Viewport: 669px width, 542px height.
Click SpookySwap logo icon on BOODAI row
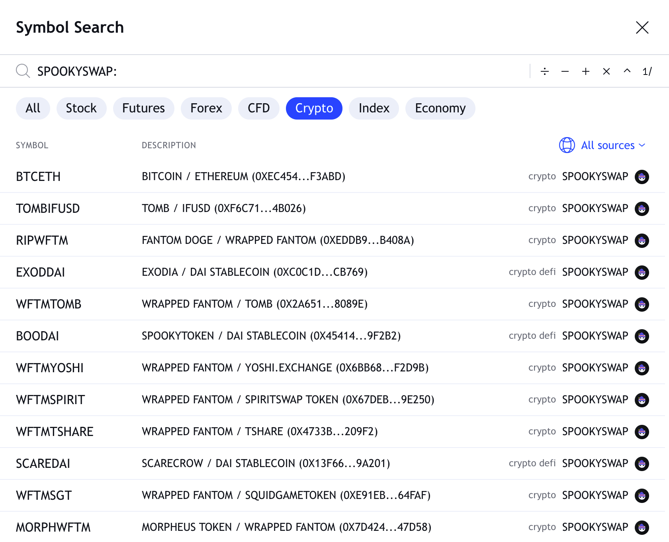tap(642, 336)
